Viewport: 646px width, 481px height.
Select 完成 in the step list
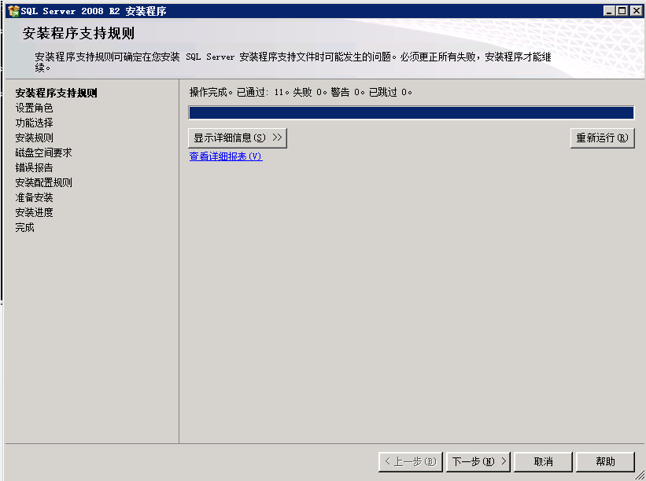(24, 227)
